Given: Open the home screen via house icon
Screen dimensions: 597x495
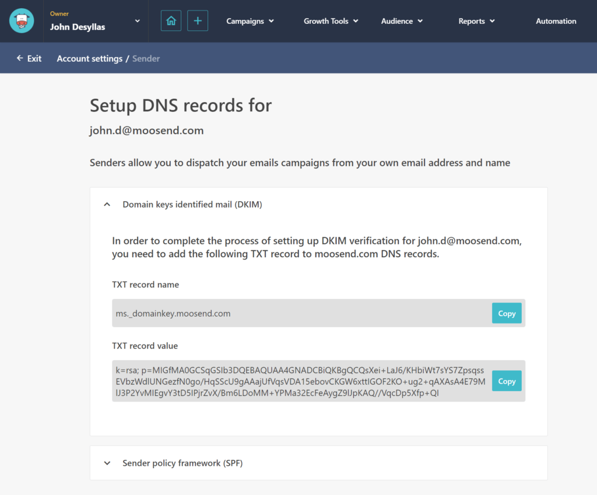Looking at the screenshot, I should point(170,20).
